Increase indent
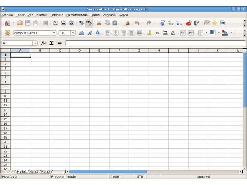The width and height of the screenshot is (247, 185). [x=191, y=33]
